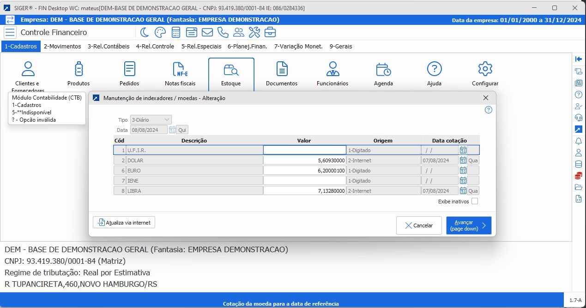Open the Funcionários module
This screenshot has width=586, height=308.
tap(332, 74)
